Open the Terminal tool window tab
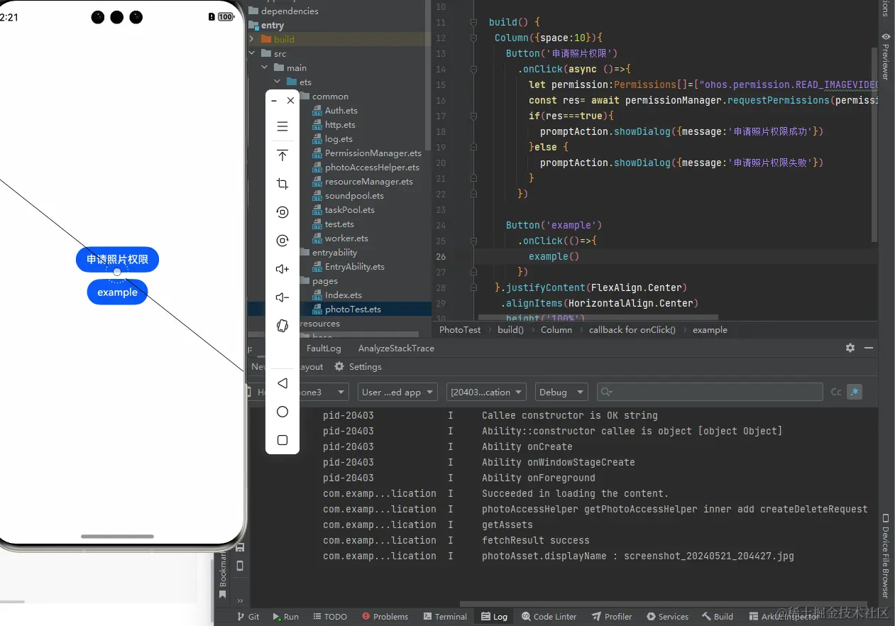 (x=445, y=617)
